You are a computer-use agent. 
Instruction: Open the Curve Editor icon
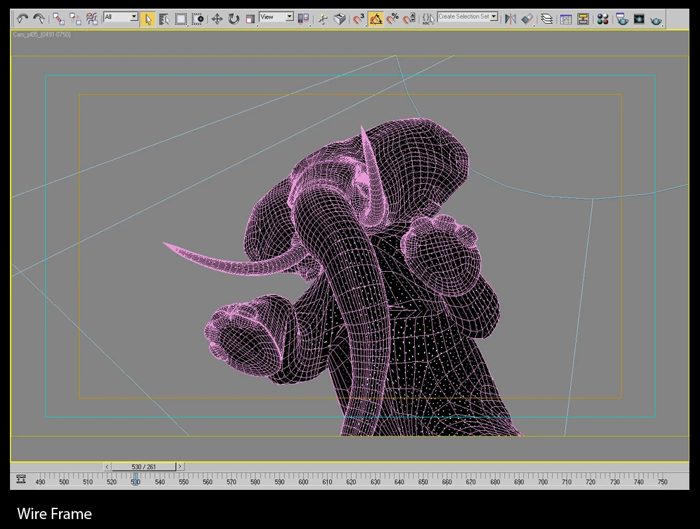(x=566, y=19)
